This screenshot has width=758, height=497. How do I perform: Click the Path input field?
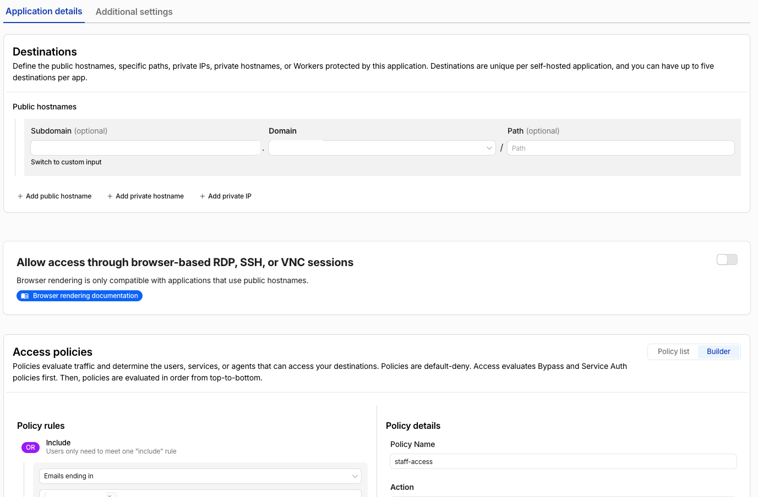621,148
